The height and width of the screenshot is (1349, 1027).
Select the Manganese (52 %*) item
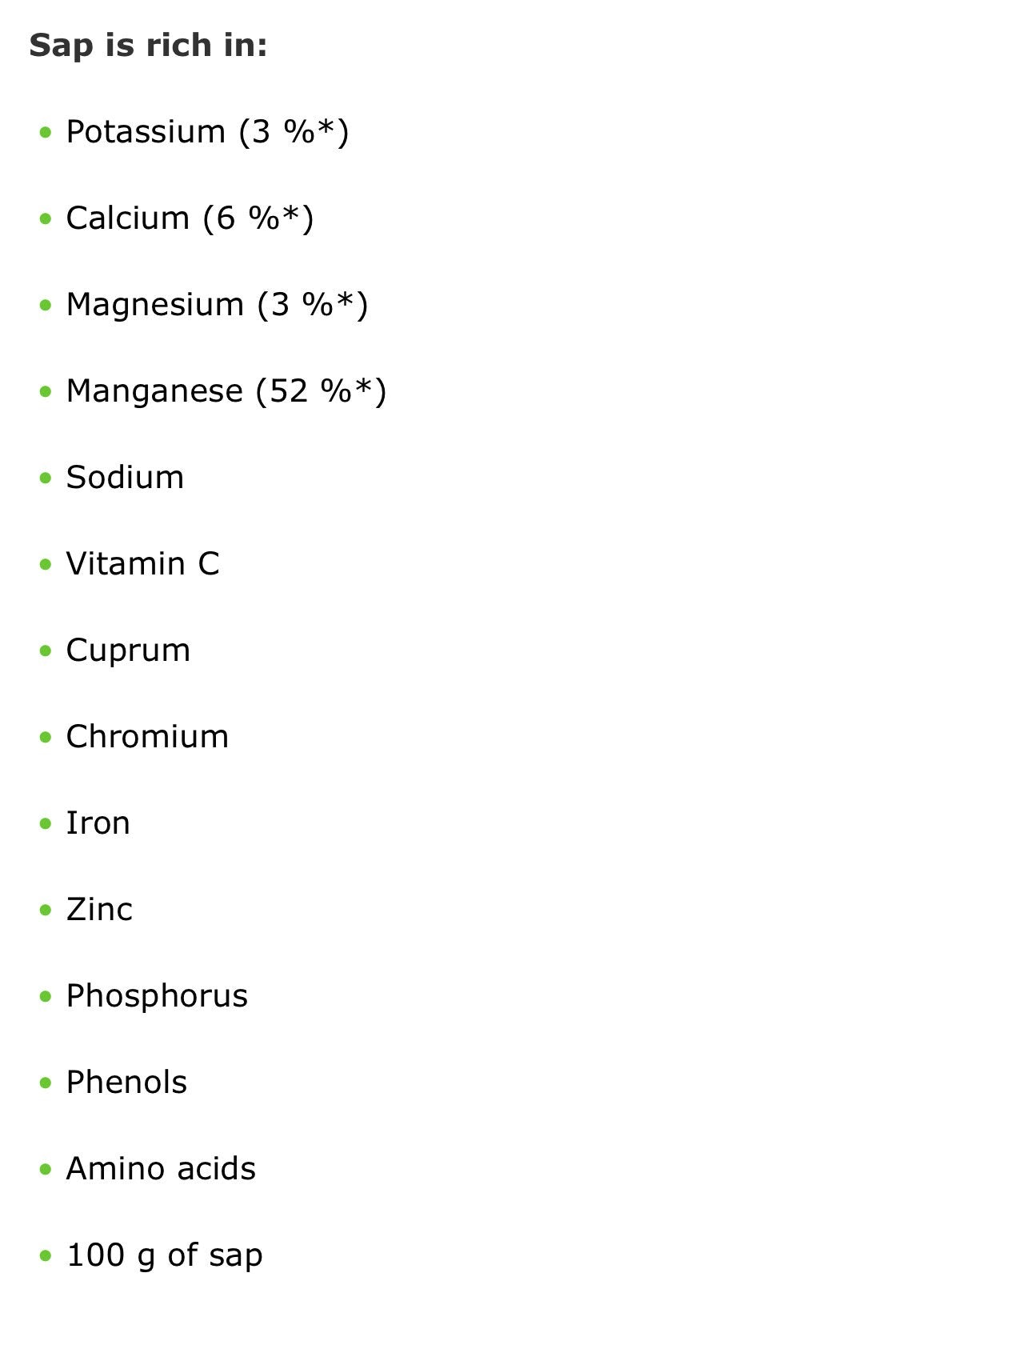pos(226,391)
